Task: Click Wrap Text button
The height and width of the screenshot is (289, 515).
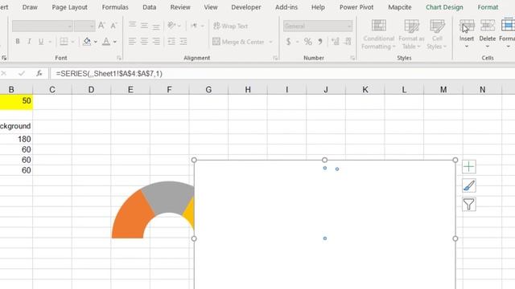Action: click(231, 26)
